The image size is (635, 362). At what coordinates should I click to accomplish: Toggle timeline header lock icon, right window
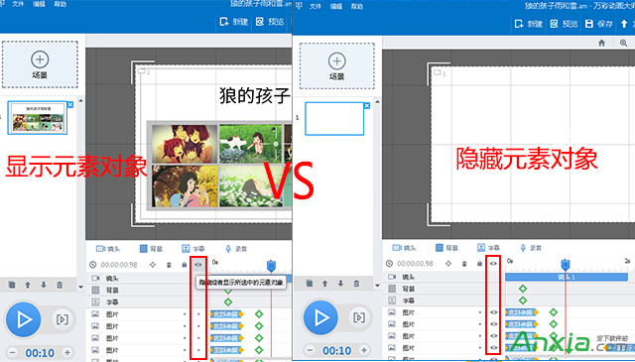(479, 264)
